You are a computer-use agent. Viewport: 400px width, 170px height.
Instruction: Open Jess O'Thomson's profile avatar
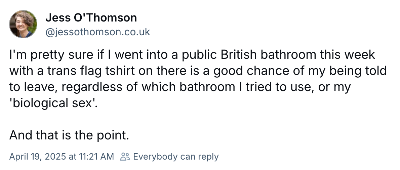(x=23, y=24)
